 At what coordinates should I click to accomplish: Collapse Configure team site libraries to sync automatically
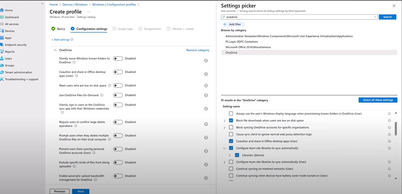[x=224, y=148]
